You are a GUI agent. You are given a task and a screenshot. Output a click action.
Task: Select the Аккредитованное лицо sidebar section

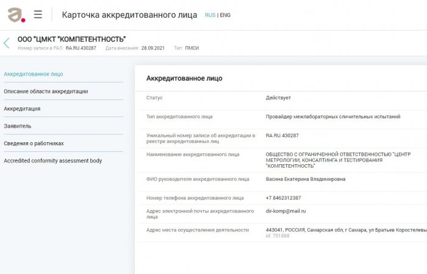33,74
